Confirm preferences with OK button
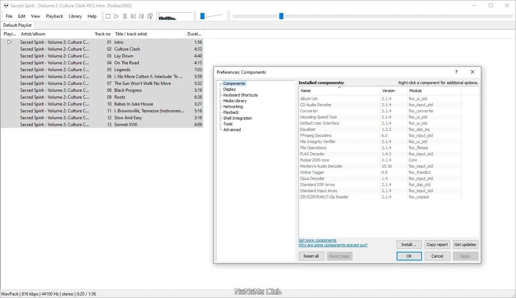516x298 pixels. [409, 256]
